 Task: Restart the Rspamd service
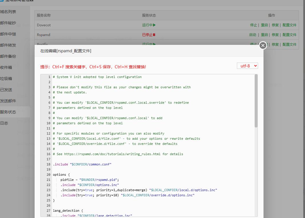pyautogui.click(x=264, y=35)
